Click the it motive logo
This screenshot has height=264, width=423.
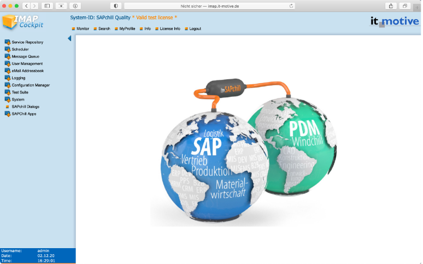pyautogui.click(x=395, y=21)
